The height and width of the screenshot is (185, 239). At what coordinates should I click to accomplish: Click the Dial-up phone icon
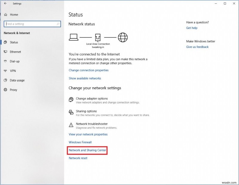coord(5,61)
